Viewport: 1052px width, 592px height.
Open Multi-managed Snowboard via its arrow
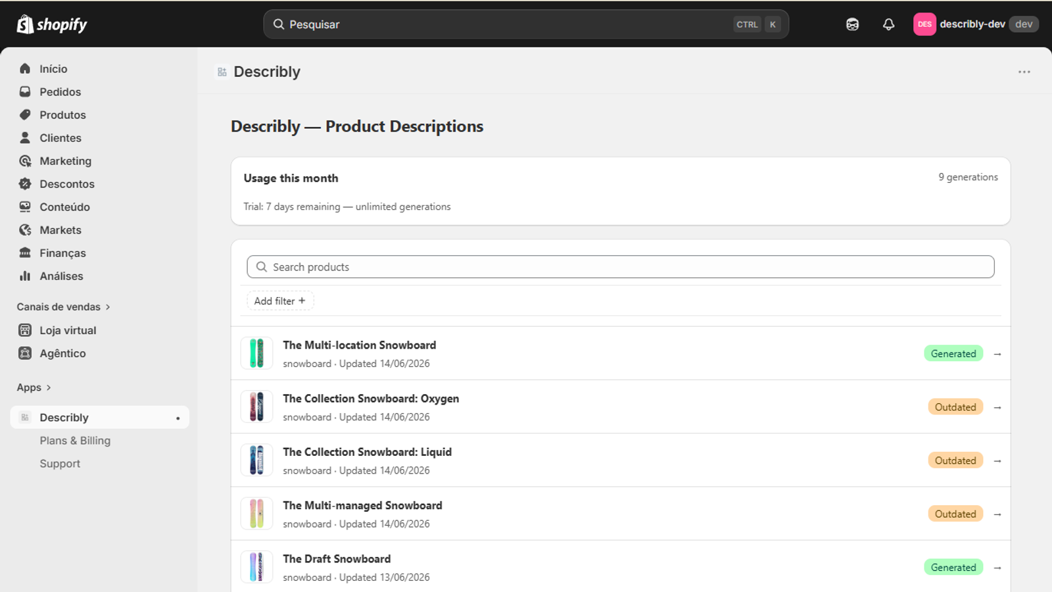(997, 514)
